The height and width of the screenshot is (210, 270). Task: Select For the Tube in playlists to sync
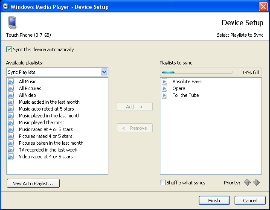(186, 95)
